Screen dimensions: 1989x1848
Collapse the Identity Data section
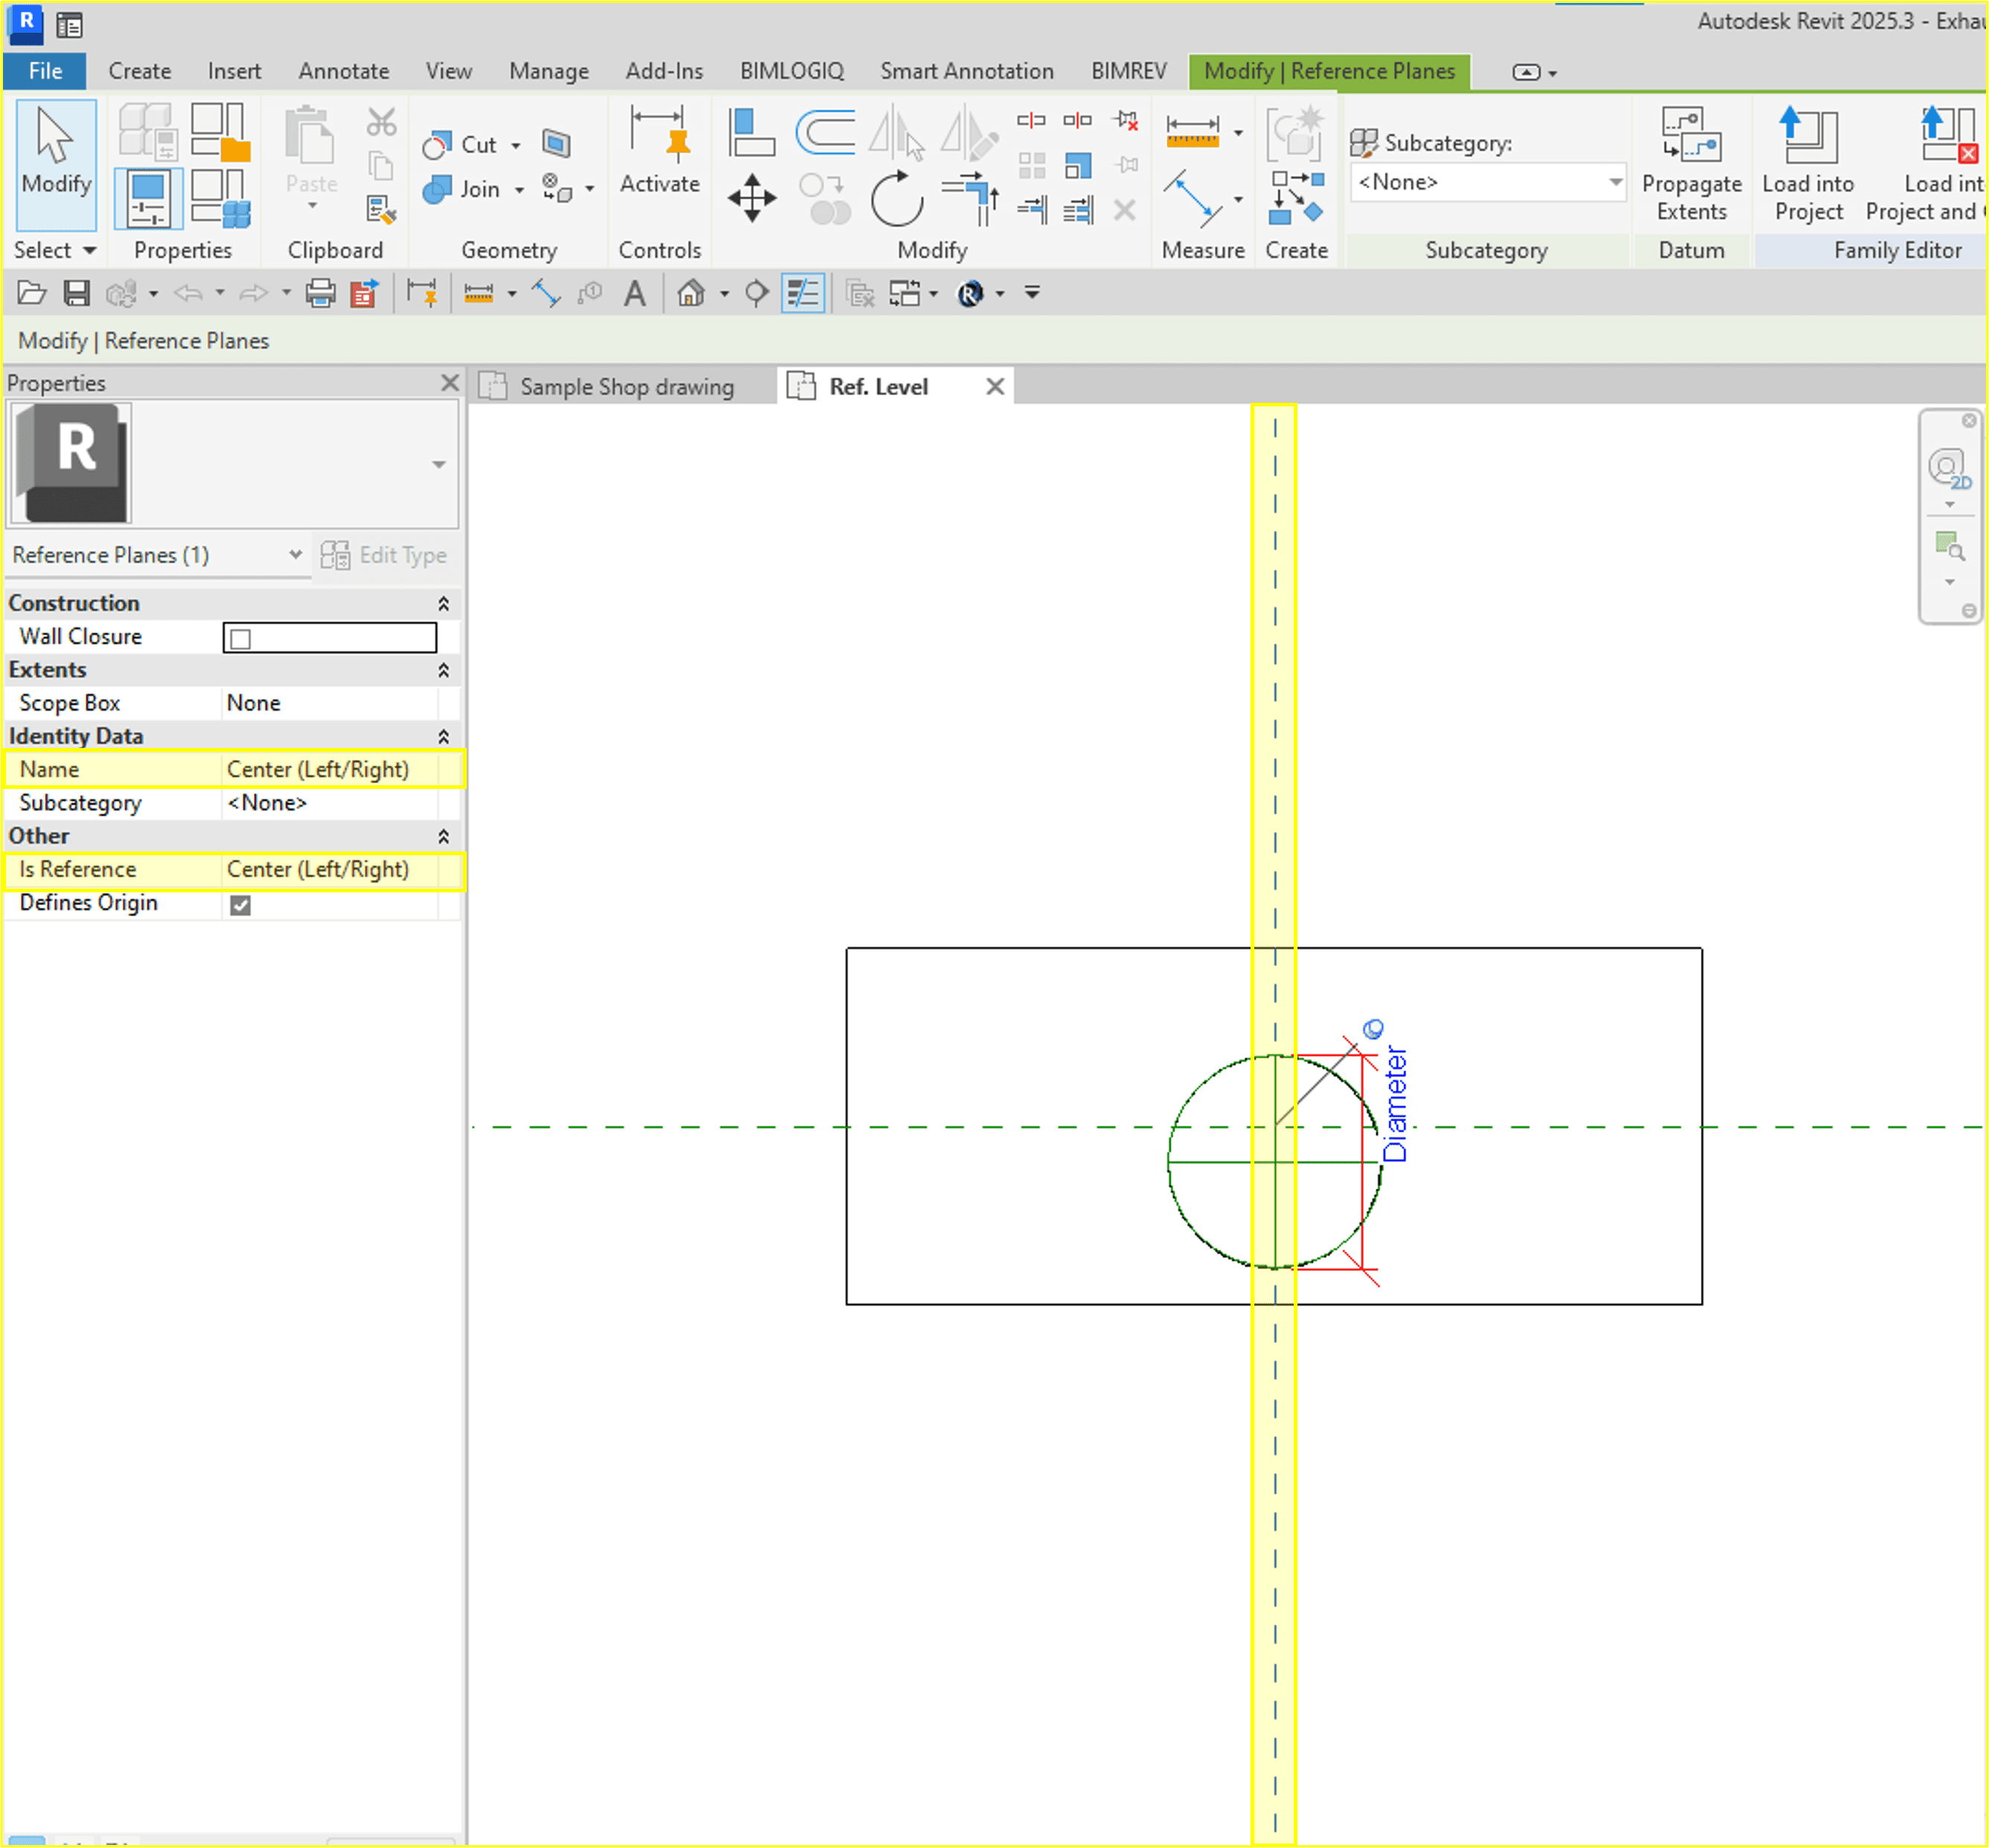443,737
